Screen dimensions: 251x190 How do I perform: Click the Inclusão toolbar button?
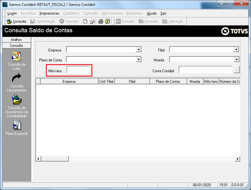click(x=125, y=21)
